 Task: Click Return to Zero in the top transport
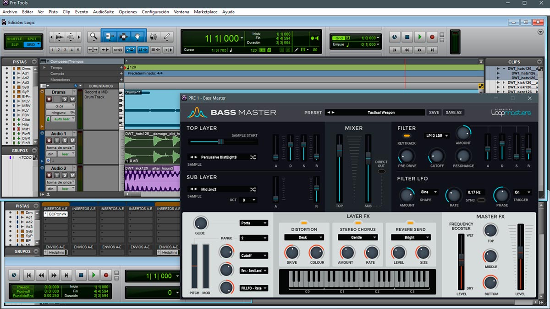pos(395,49)
